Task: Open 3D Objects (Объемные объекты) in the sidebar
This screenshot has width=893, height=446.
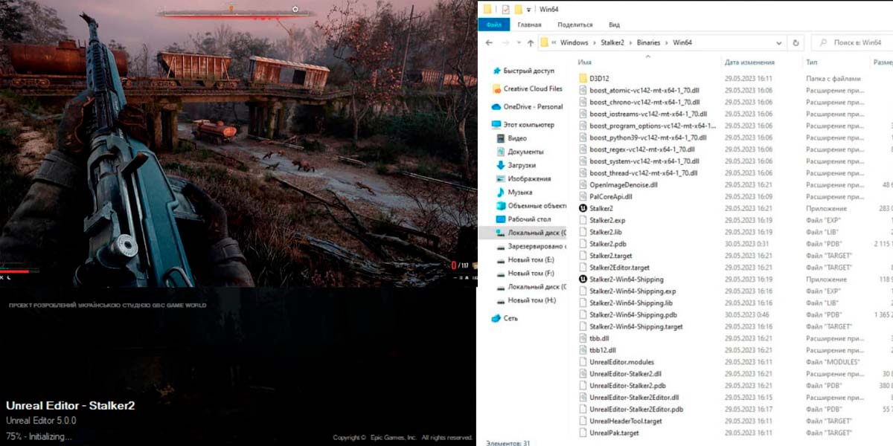Action: [x=531, y=205]
